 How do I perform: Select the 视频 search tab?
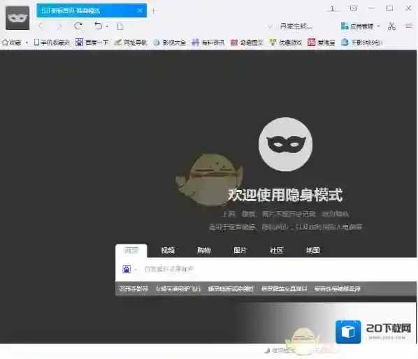pos(168,250)
